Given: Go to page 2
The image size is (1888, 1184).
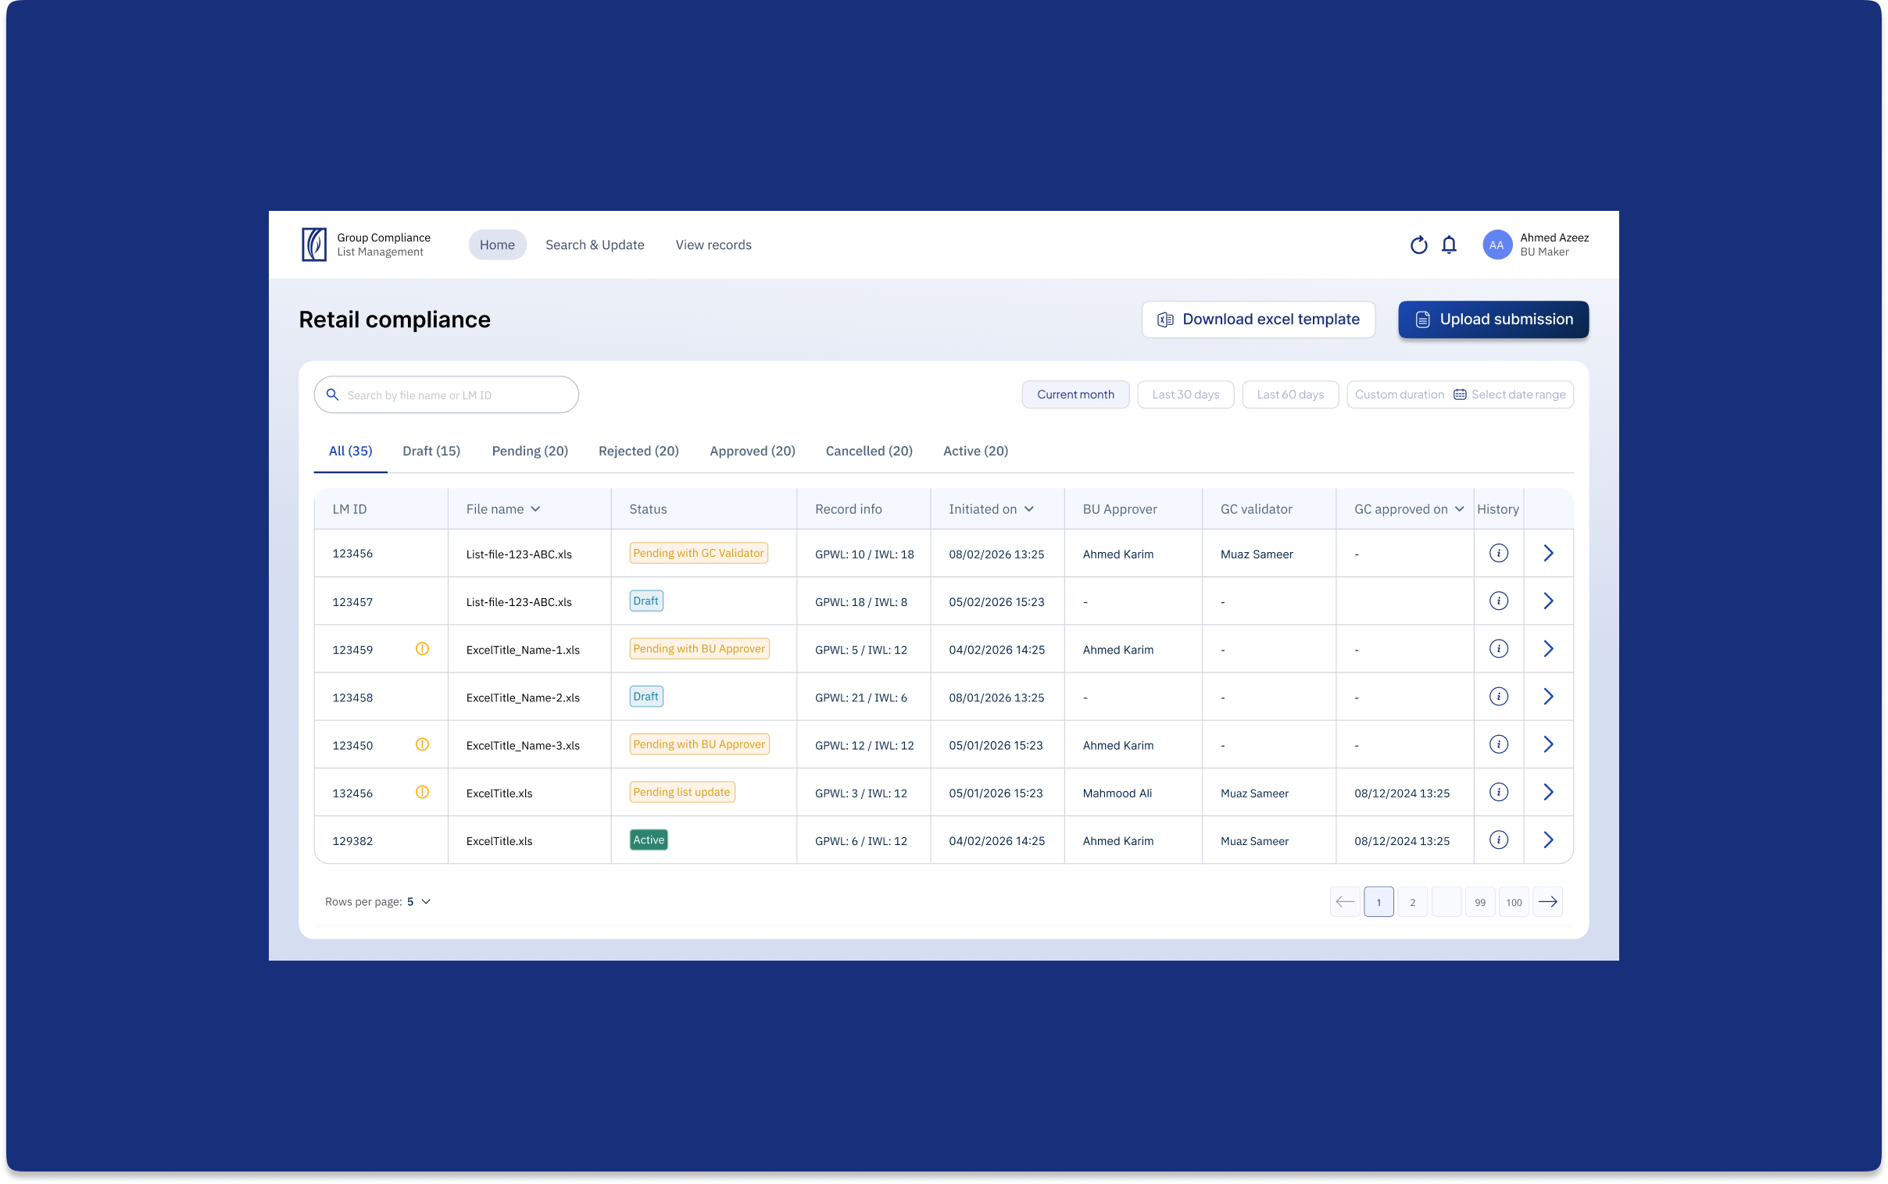Looking at the screenshot, I should [x=1411, y=902].
